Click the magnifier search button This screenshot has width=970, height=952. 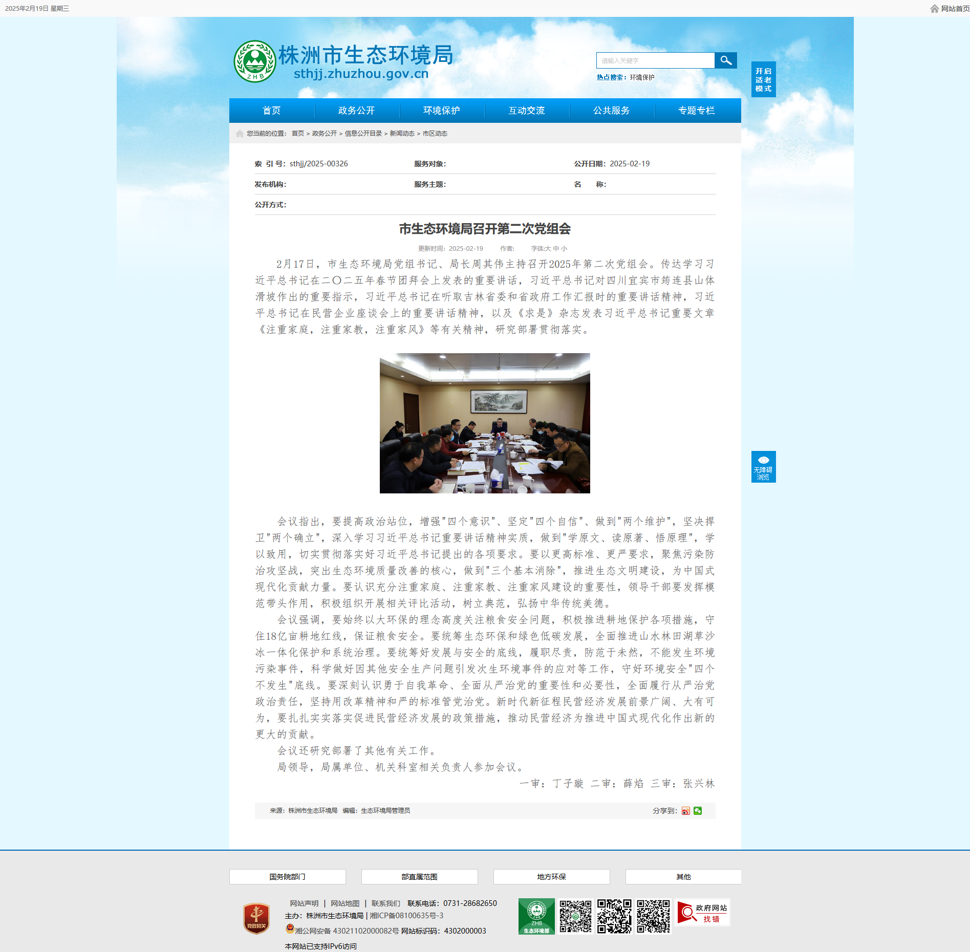pyautogui.click(x=725, y=60)
